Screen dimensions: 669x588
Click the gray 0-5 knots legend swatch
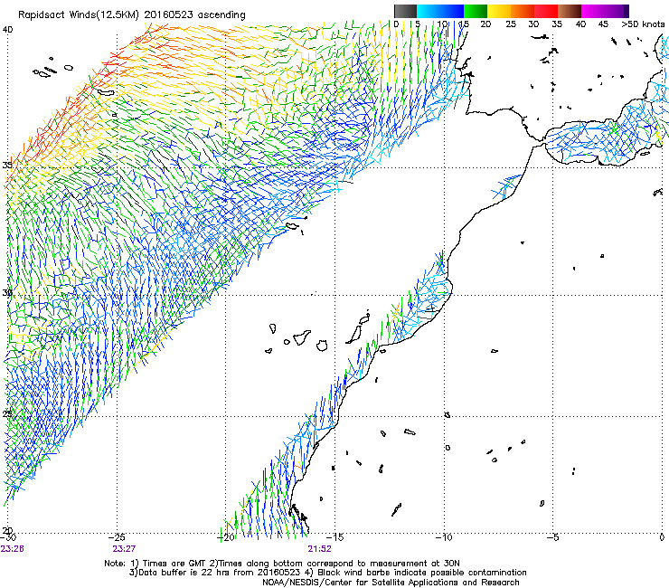[x=405, y=11]
